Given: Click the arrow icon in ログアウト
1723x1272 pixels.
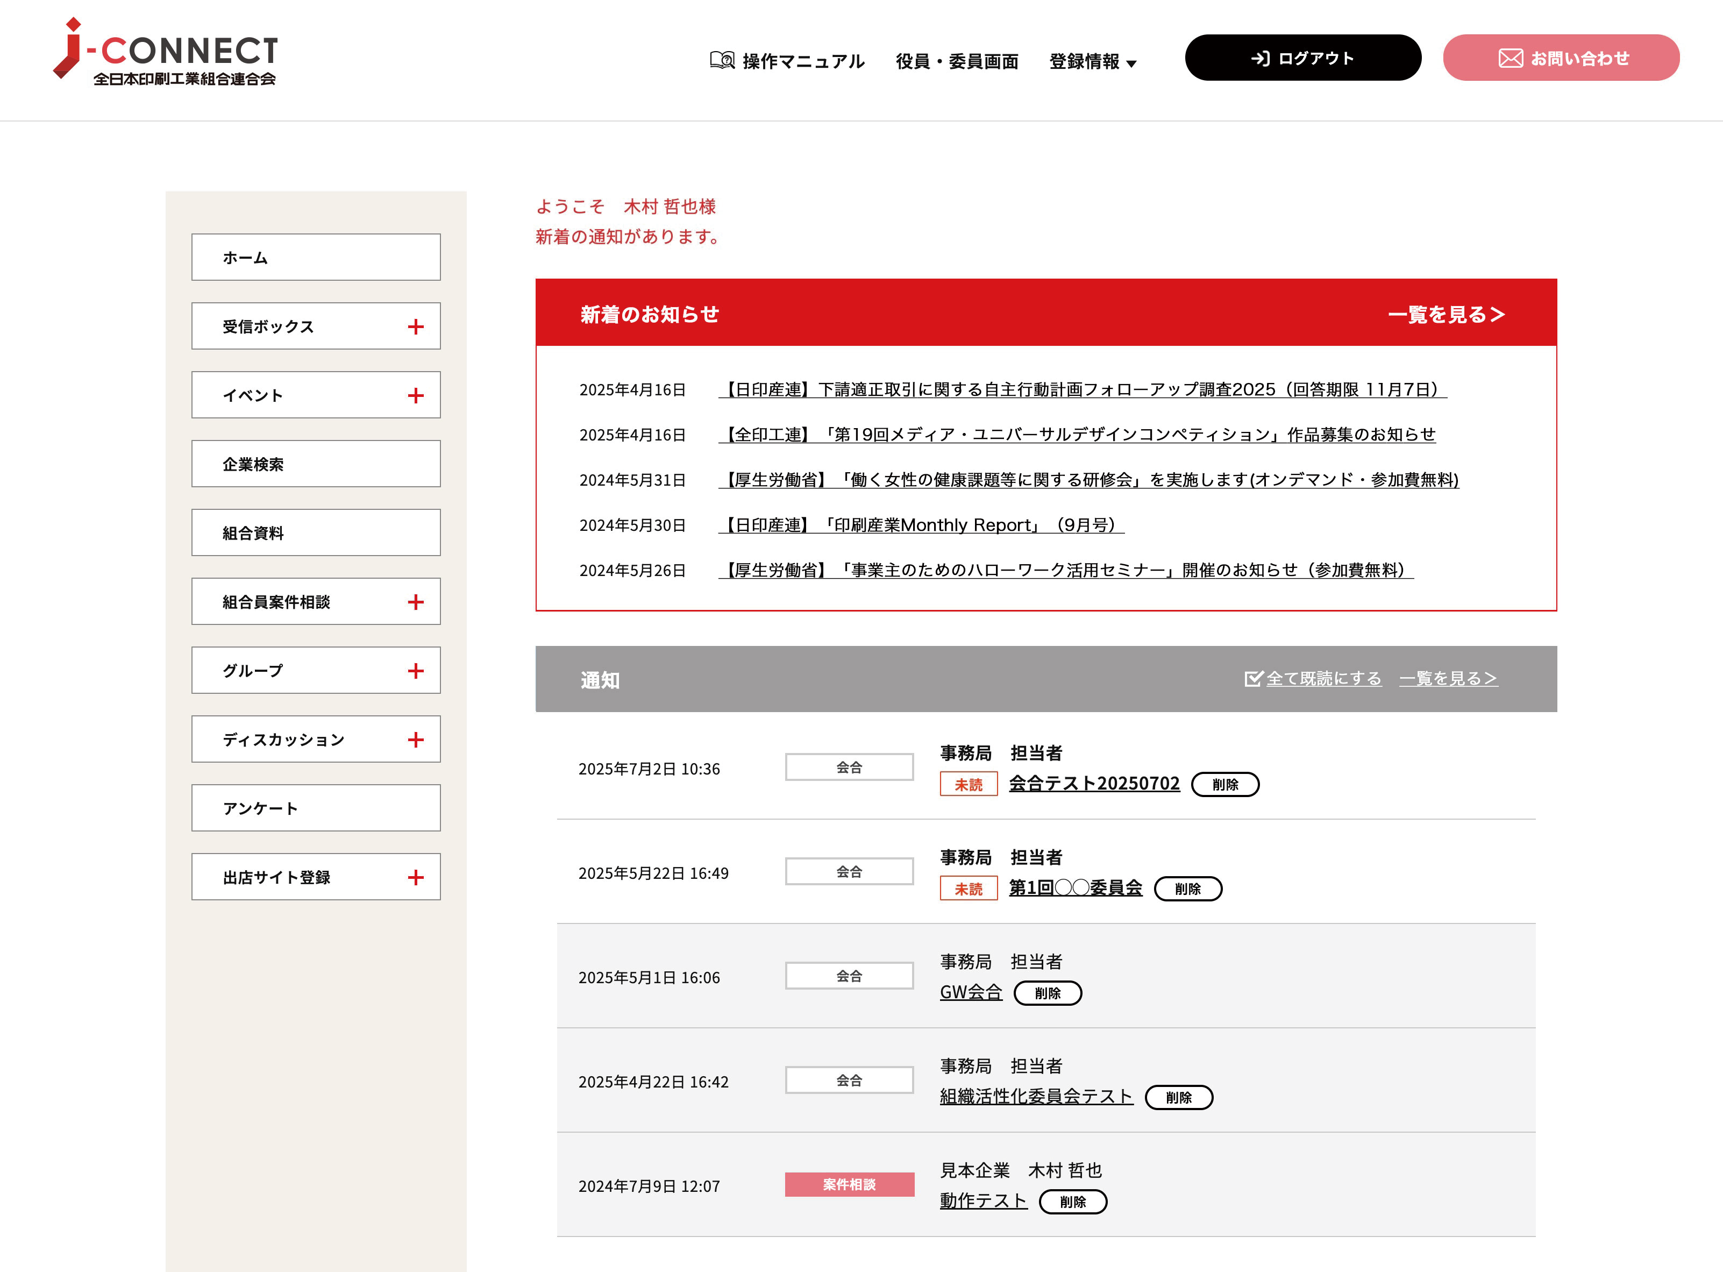Looking at the screenshot, I should [x=1261, y=59].
